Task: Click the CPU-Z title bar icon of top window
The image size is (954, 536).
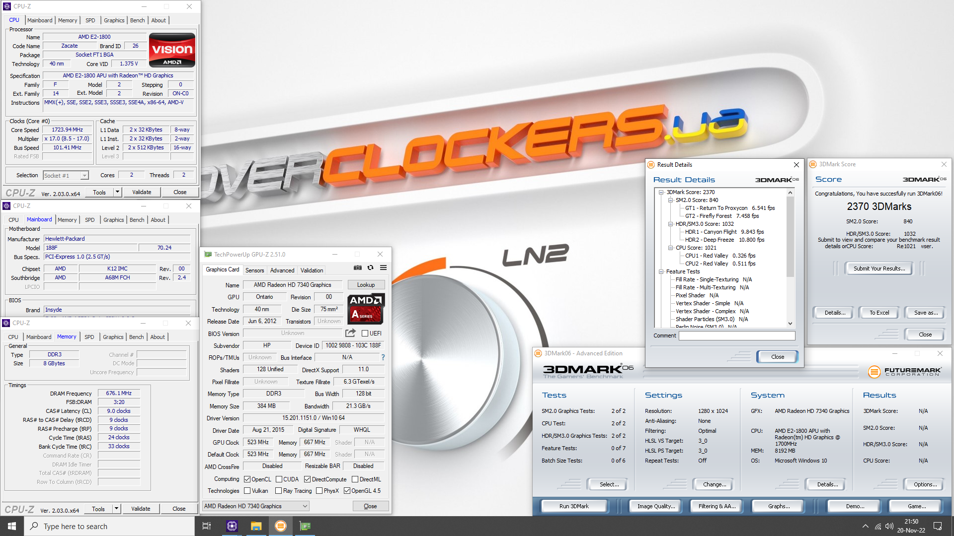Action: 7,6
